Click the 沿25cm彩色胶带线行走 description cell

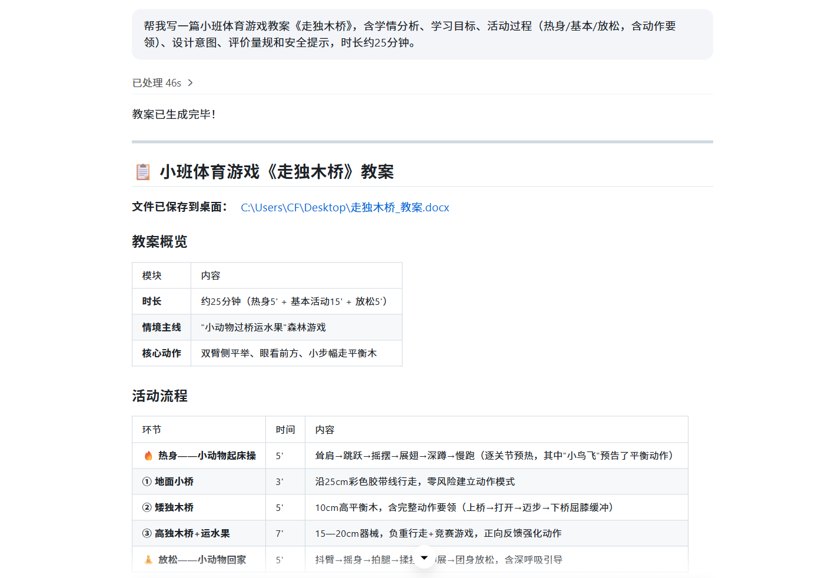point(497,481)
